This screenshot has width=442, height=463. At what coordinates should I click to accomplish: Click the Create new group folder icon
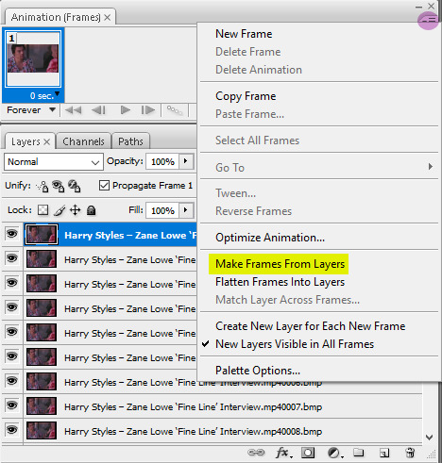coord(358,453)
